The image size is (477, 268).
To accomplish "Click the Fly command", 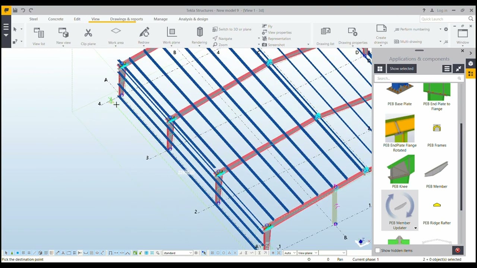I will click(x=267, y=26).
